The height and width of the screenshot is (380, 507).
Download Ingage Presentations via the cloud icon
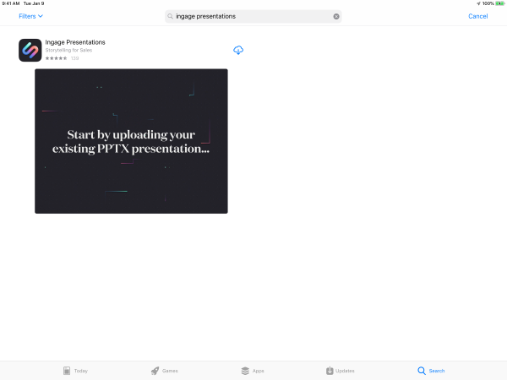tap(238, 50)
